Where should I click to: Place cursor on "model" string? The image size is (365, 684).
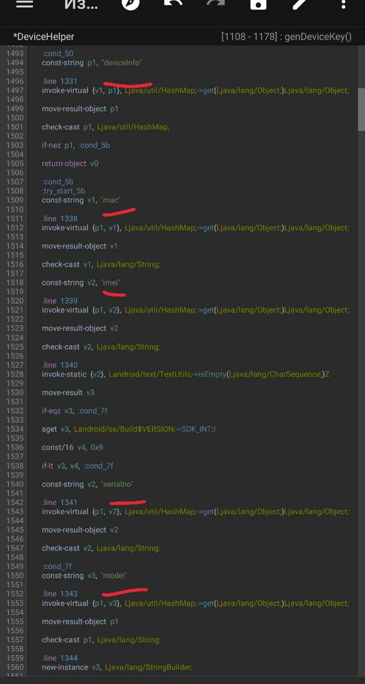point(114,575)
